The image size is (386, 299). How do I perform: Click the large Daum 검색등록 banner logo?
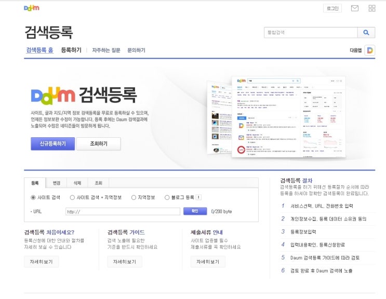point(84,95)
